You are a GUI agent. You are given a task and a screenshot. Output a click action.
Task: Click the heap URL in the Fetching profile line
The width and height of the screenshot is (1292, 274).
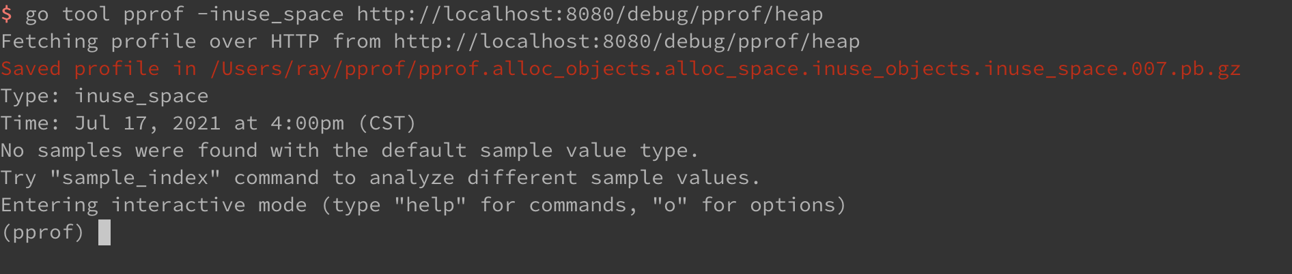pos(626,42)
